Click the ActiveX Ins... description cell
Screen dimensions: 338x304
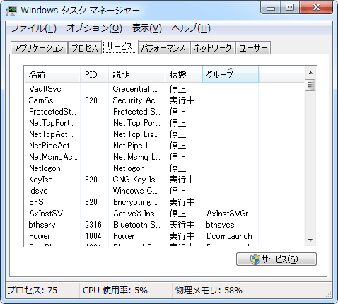coord(136,214)
